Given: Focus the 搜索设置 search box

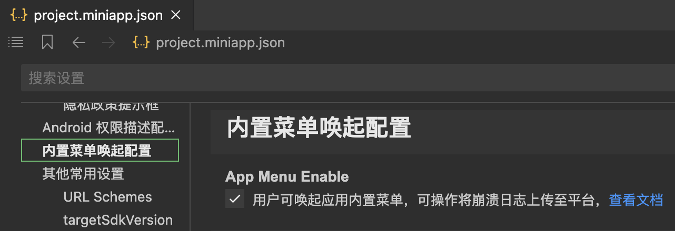Looking at the screenshot, I should tap(348, 78).
